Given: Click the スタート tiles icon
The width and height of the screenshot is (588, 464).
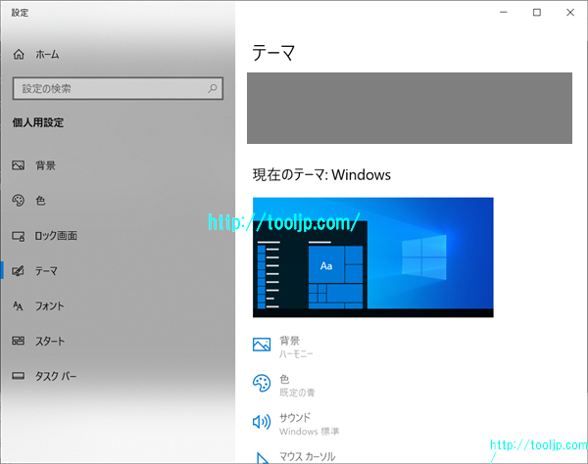Looking at the screenshot, I should click(x=18, y=341).
